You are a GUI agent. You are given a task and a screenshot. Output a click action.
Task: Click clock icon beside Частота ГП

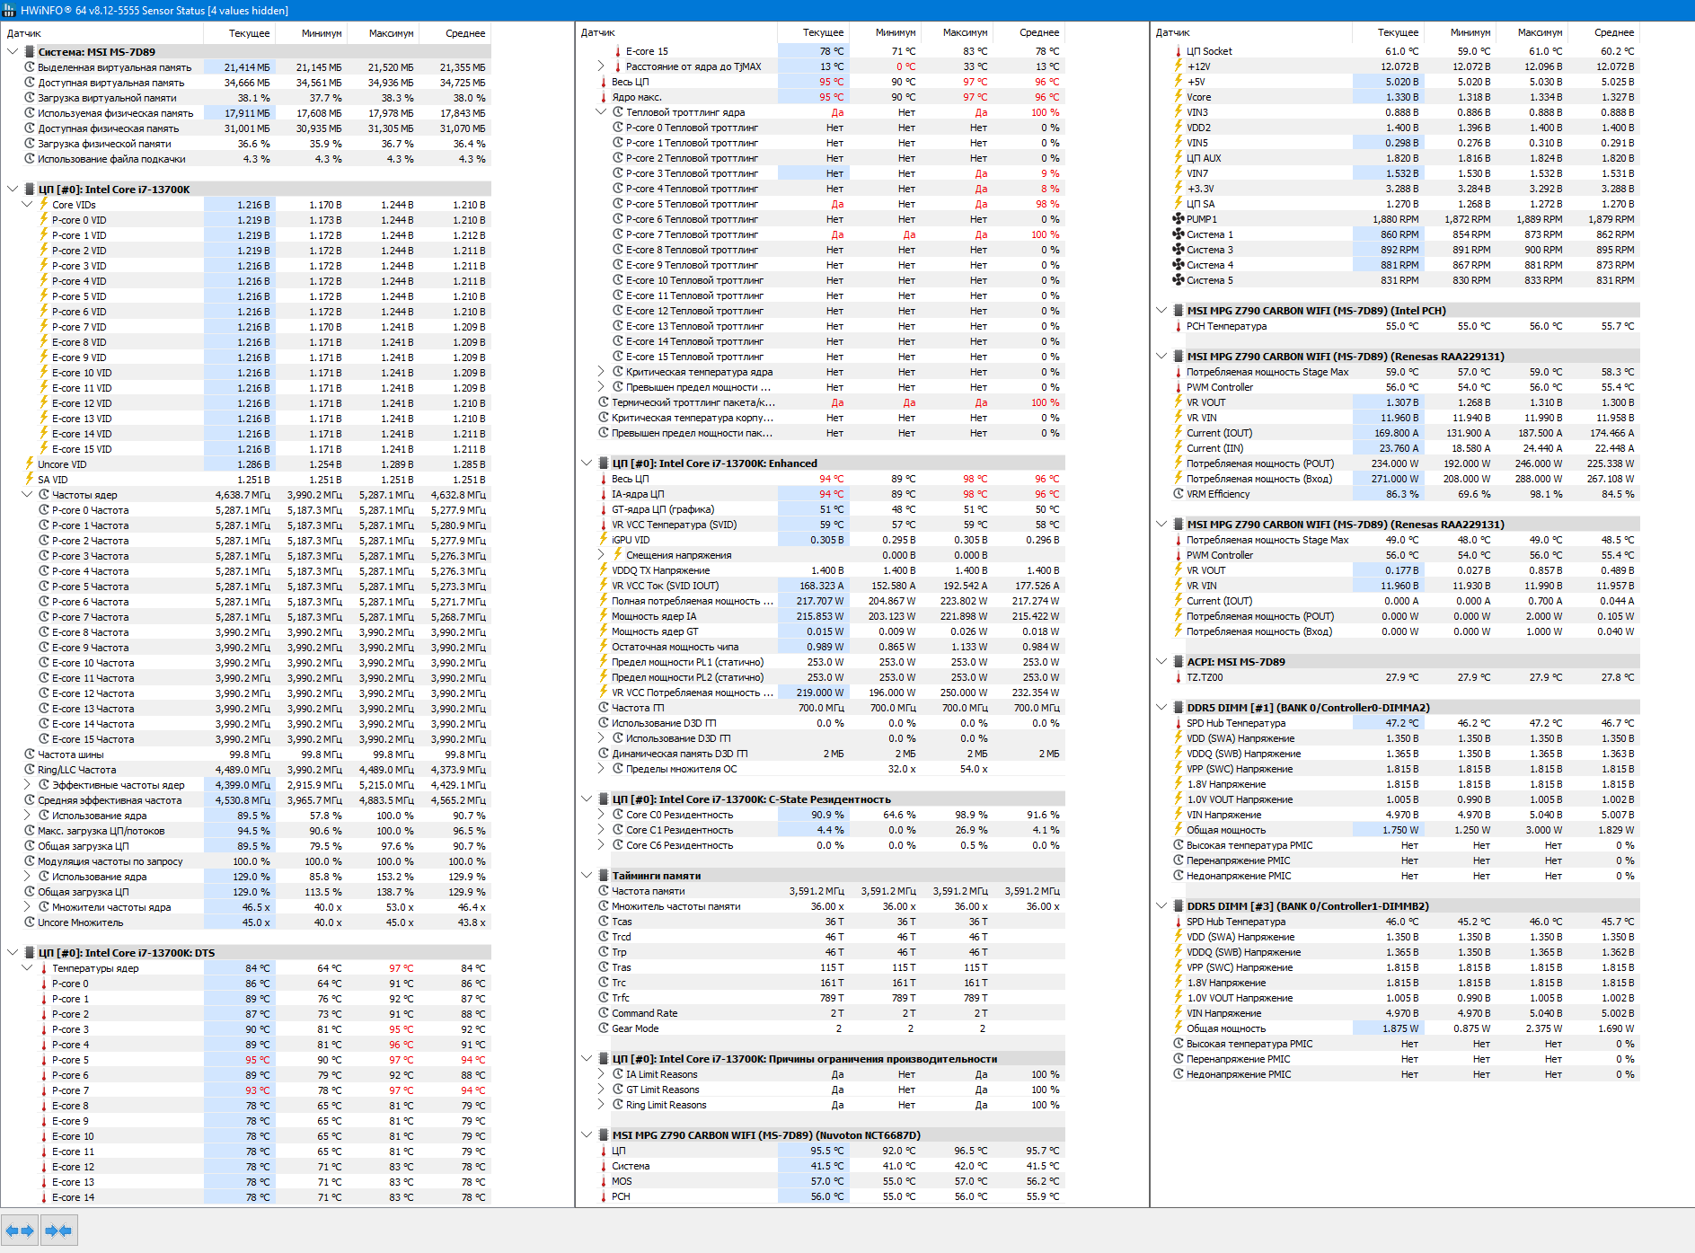point(604,708)
